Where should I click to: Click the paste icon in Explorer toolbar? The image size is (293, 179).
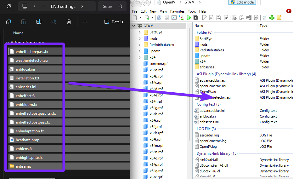[x=24, y=22]
